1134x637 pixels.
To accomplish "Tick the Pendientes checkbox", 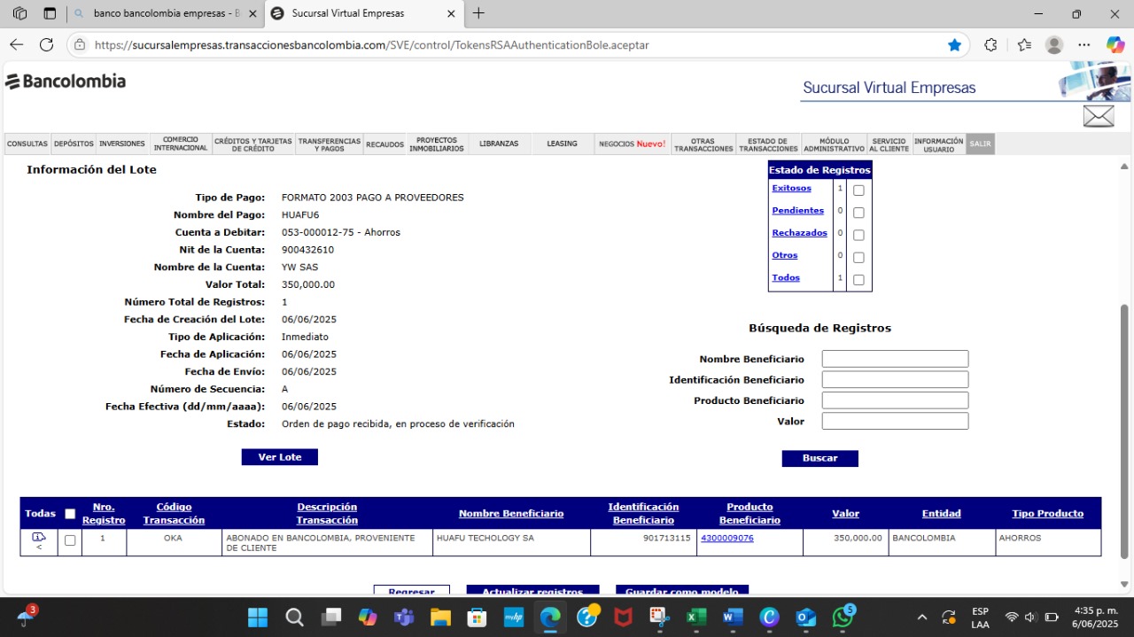I will click(858, 213).
